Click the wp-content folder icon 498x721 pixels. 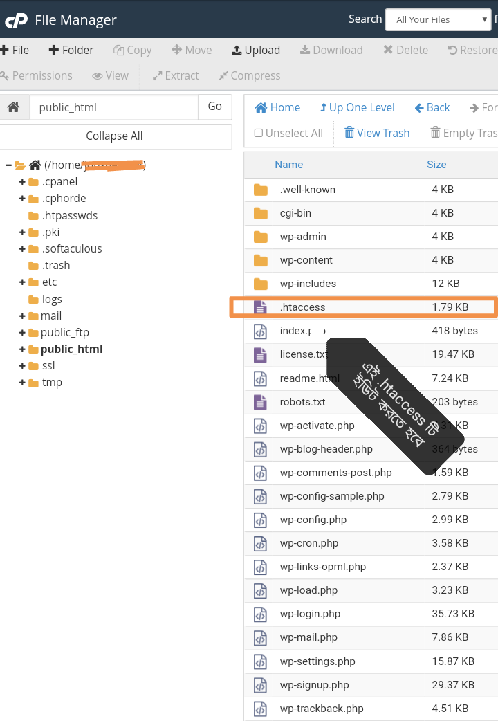click(260, 260)
